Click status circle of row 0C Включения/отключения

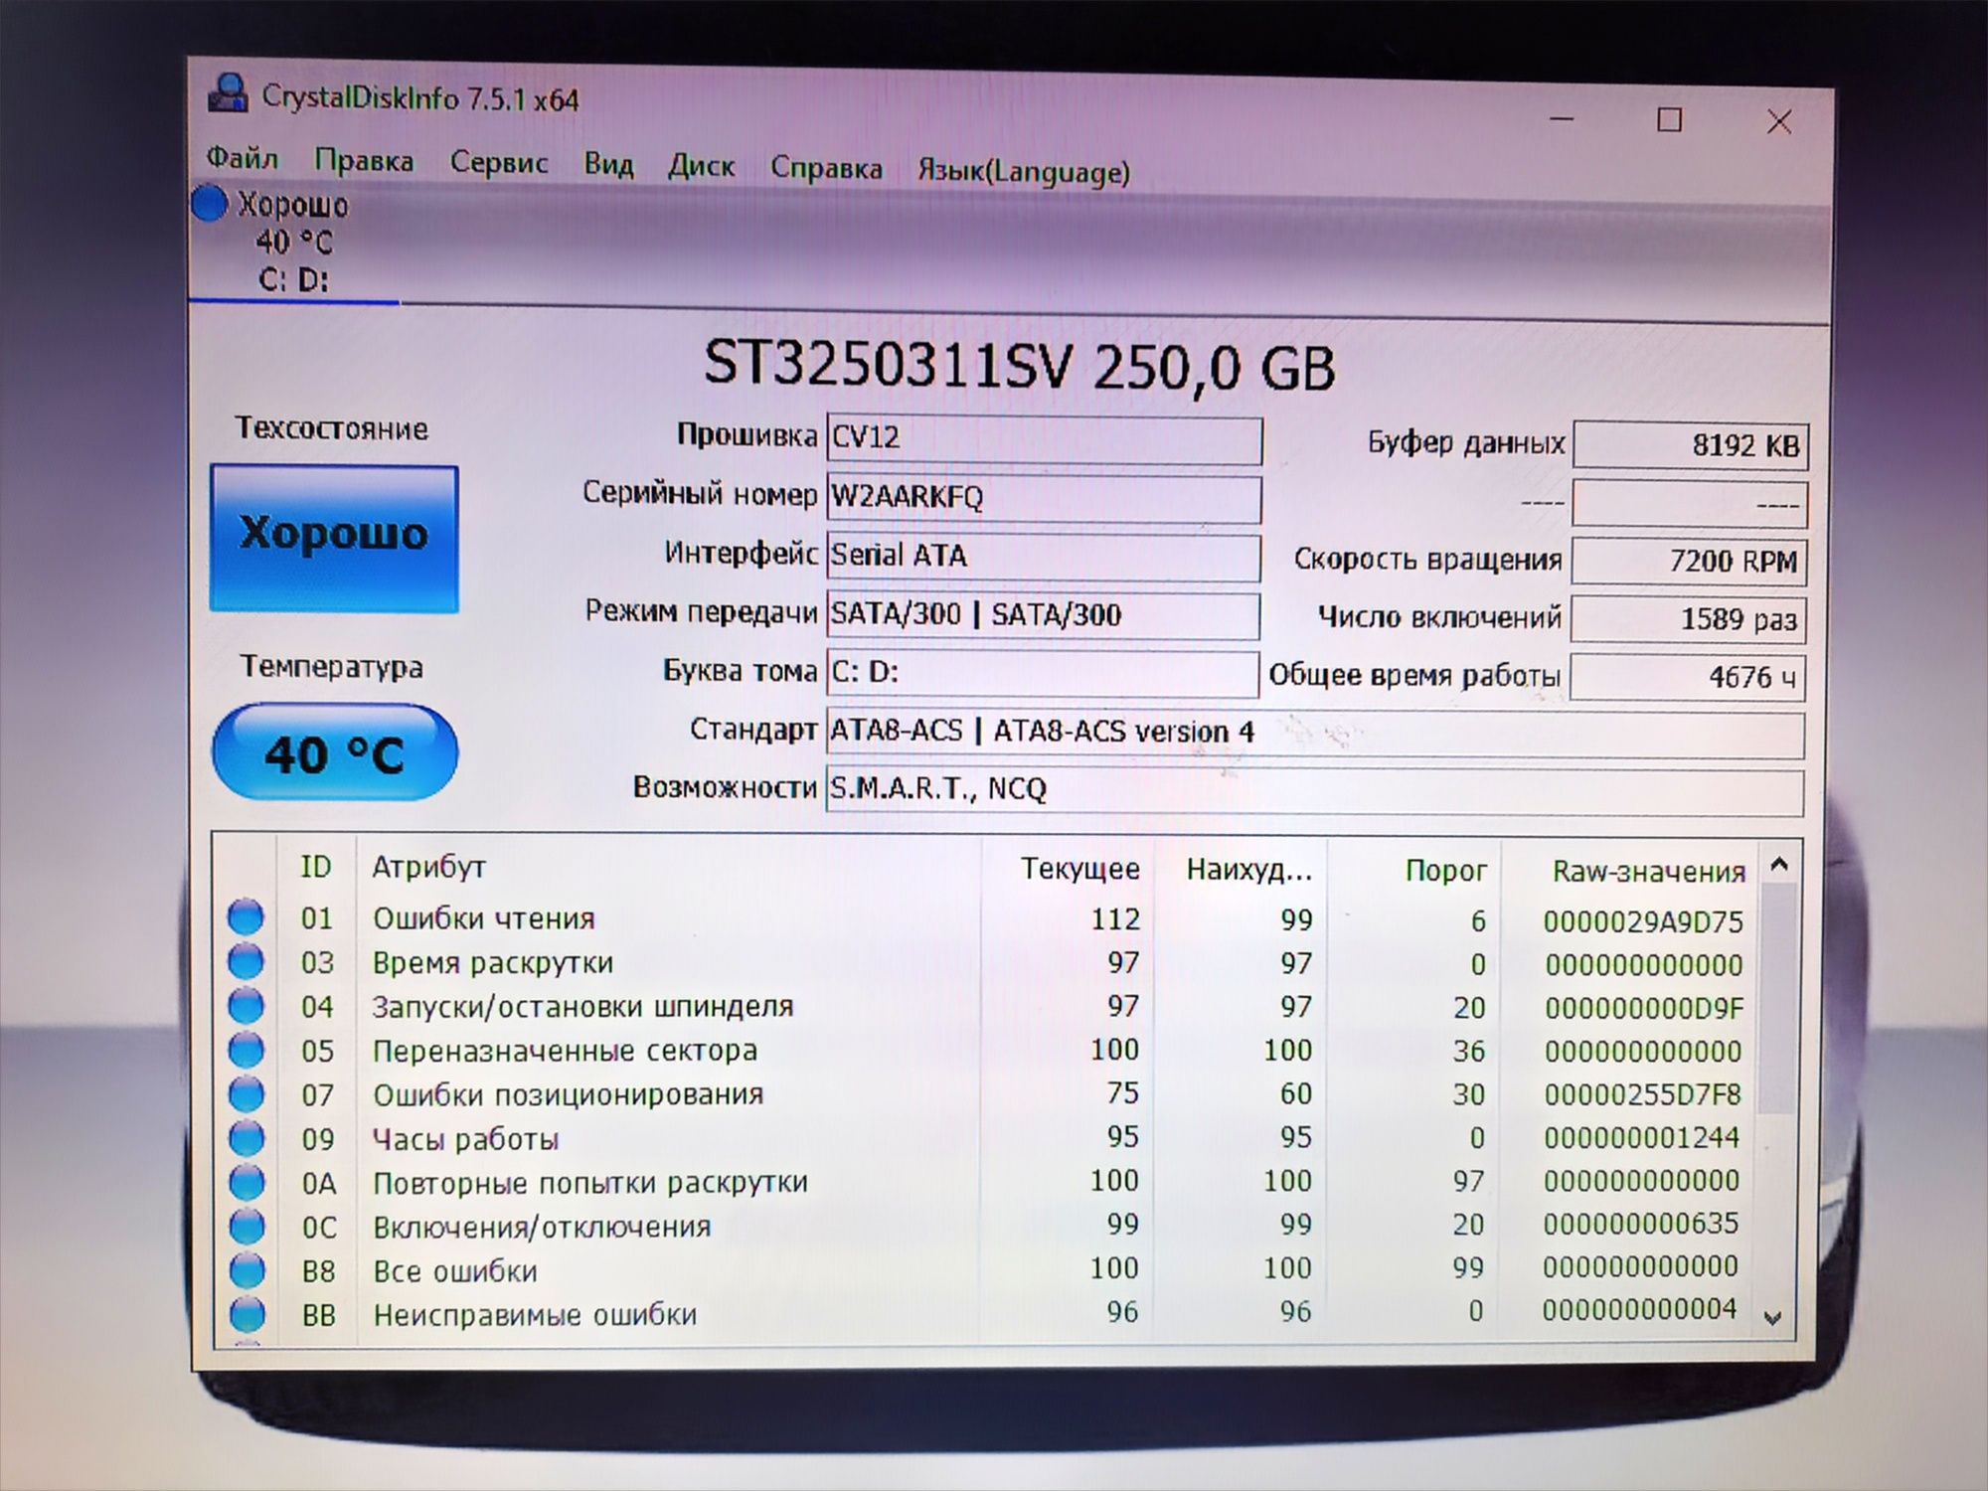(247, 1226)
